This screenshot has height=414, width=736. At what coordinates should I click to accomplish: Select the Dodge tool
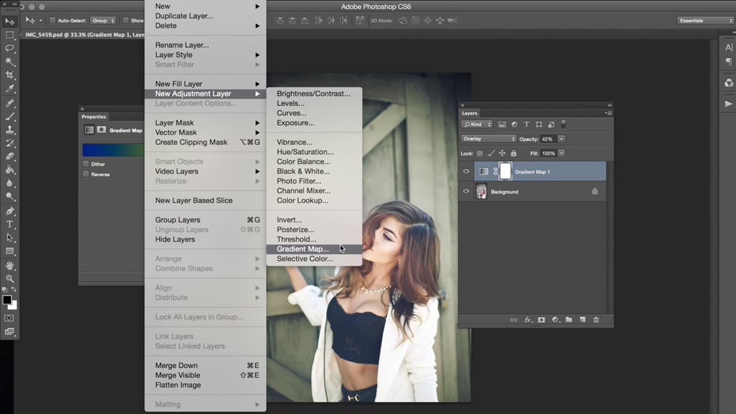point(10,197)
